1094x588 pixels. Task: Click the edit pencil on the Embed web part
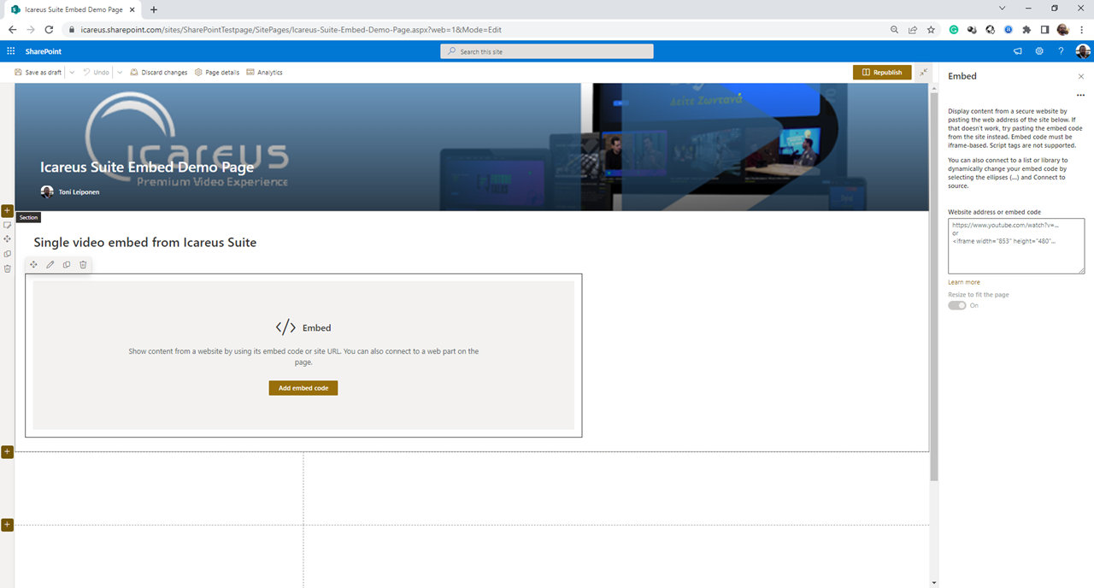[50, 265]
